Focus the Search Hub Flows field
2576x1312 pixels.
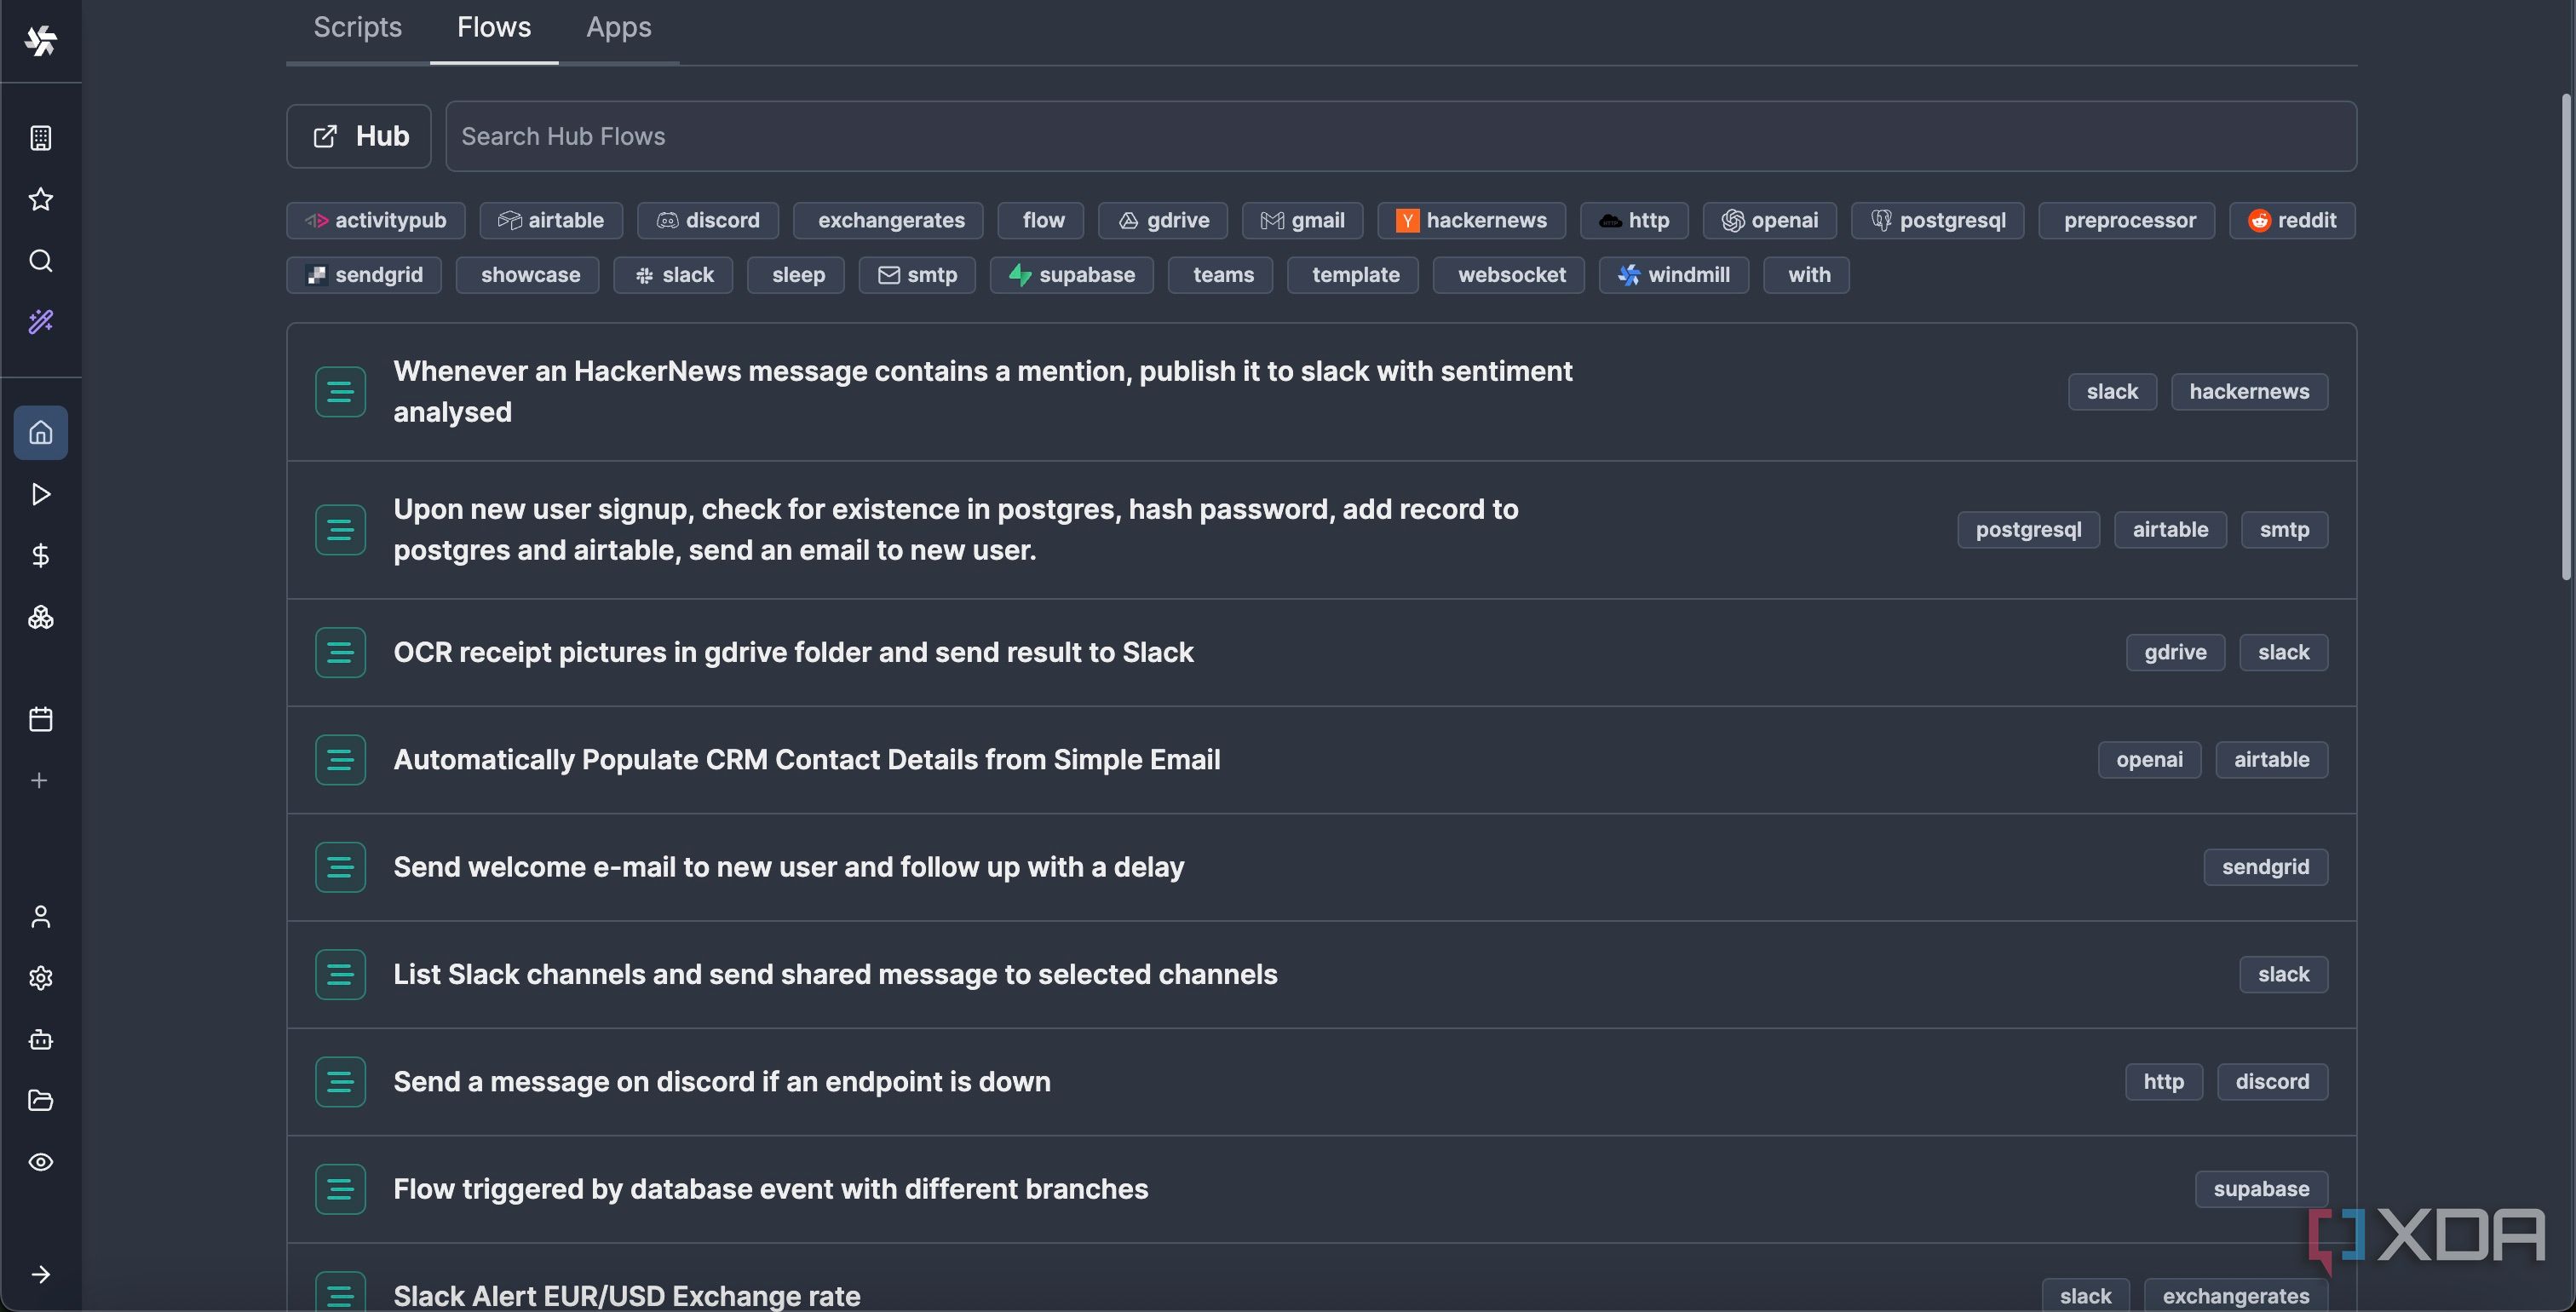click(x=1401, y=136)
